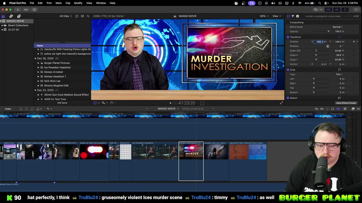Open Transform tool popup below viewer
The height and width of the screenshot is (203, 362).
click(x=96, y=103)
